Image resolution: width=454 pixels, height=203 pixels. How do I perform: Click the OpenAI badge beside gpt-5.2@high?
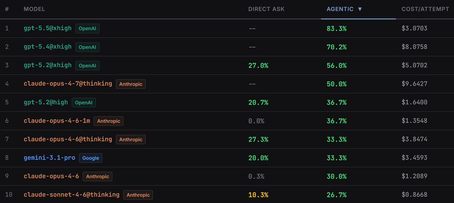(x=84, y=103)
